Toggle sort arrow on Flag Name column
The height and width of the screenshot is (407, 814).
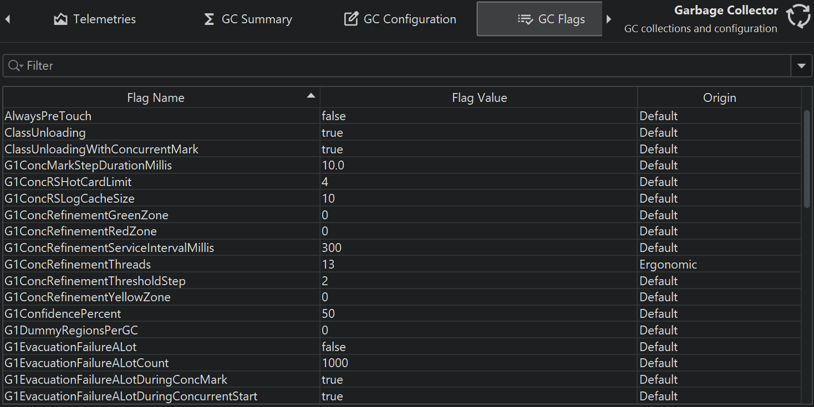(311, 96)
